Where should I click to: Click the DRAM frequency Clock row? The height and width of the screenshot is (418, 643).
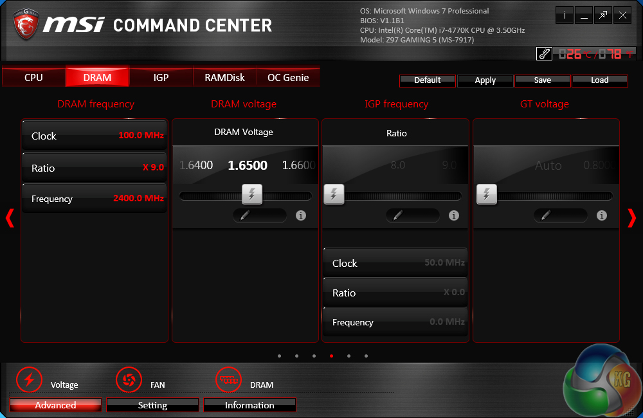[x=95, y=136]
